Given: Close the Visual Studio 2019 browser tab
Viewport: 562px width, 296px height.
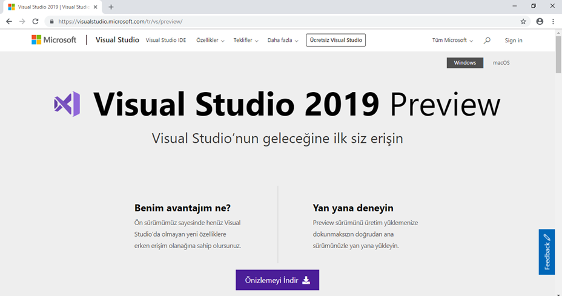Looking at the screenshot, I should click(x=95, y=7).
